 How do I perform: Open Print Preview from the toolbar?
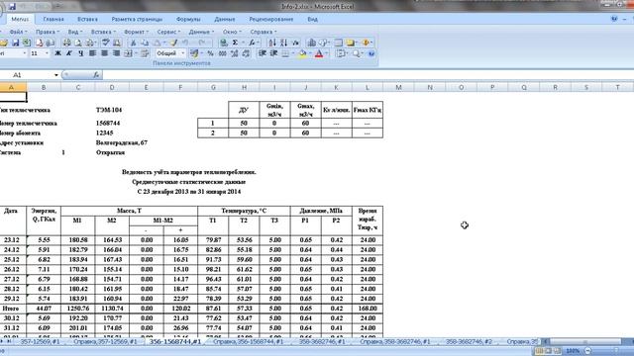78,43
